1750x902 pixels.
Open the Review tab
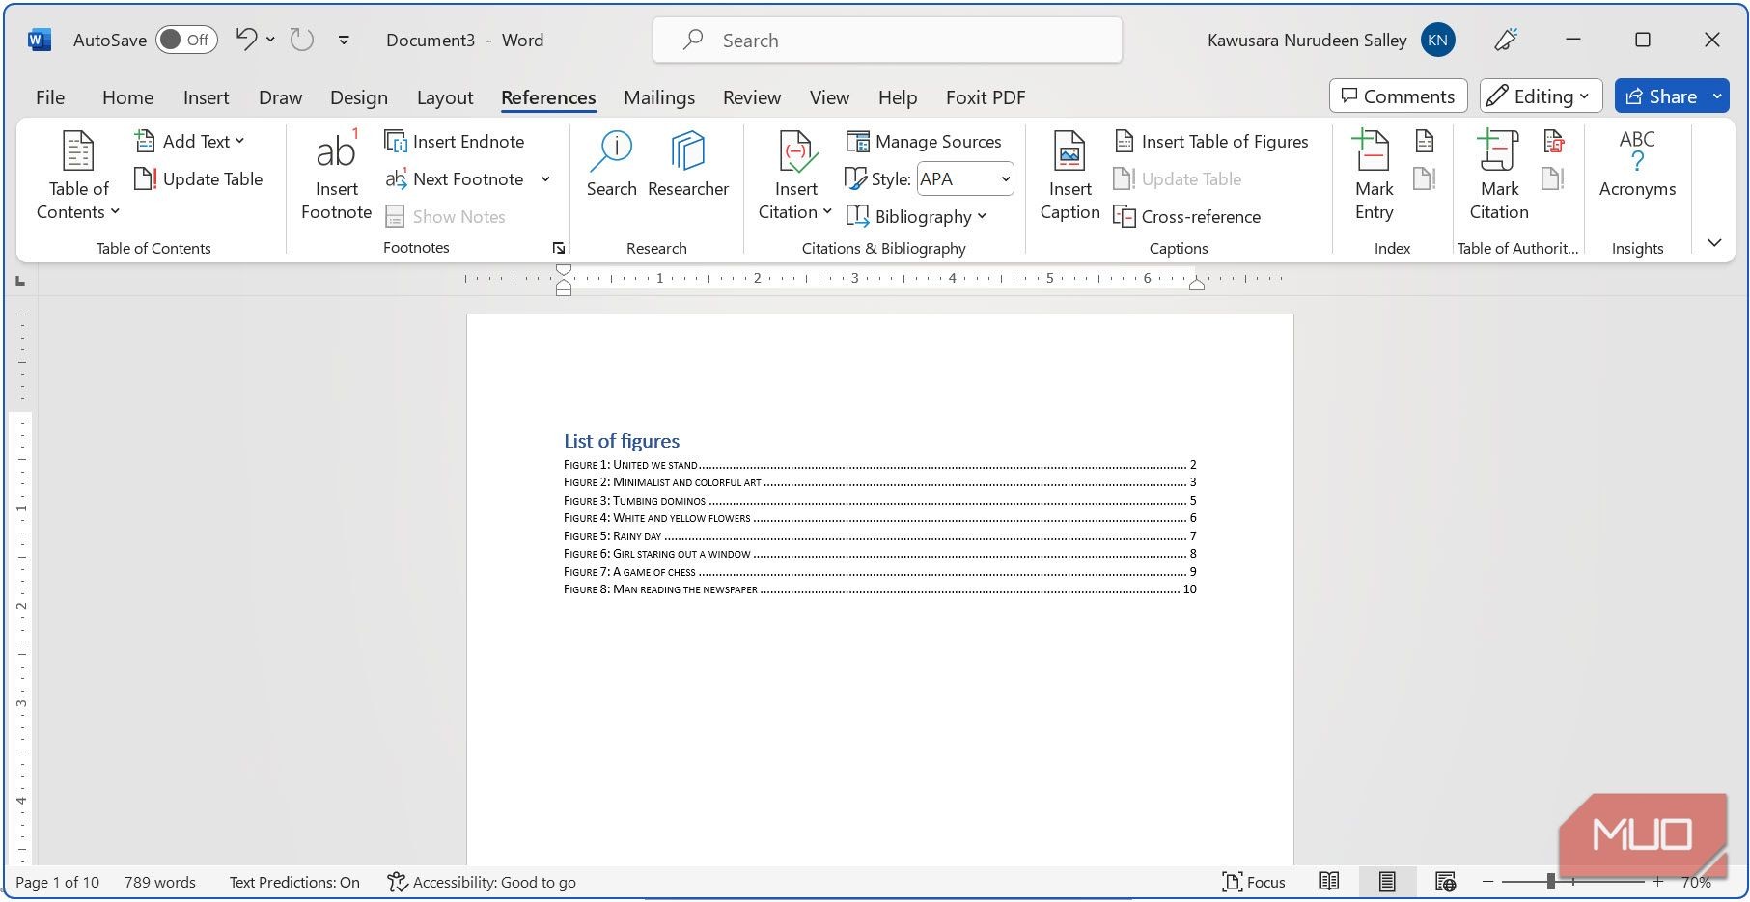pos(752,97)
